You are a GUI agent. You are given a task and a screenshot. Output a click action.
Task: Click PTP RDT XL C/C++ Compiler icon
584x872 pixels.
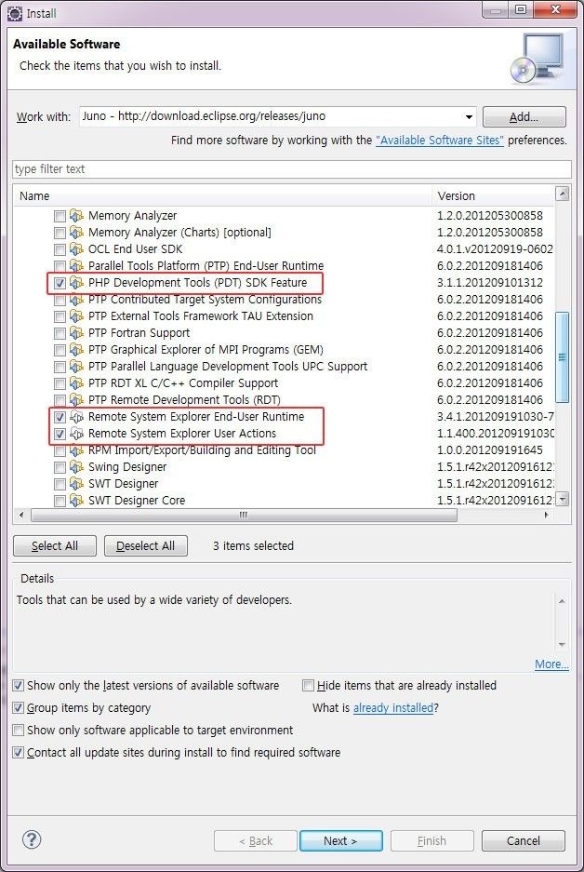76,383
